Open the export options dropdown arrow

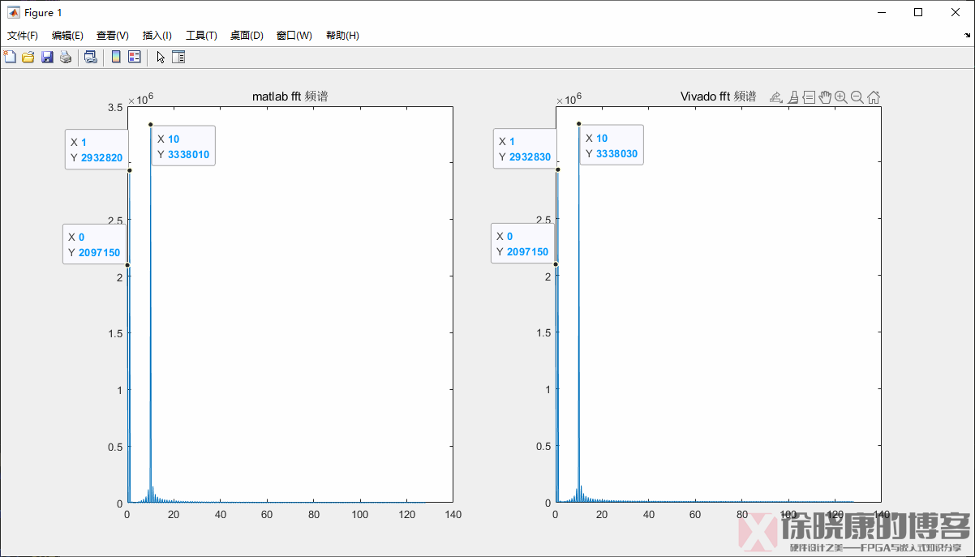(x=781, y=101)
